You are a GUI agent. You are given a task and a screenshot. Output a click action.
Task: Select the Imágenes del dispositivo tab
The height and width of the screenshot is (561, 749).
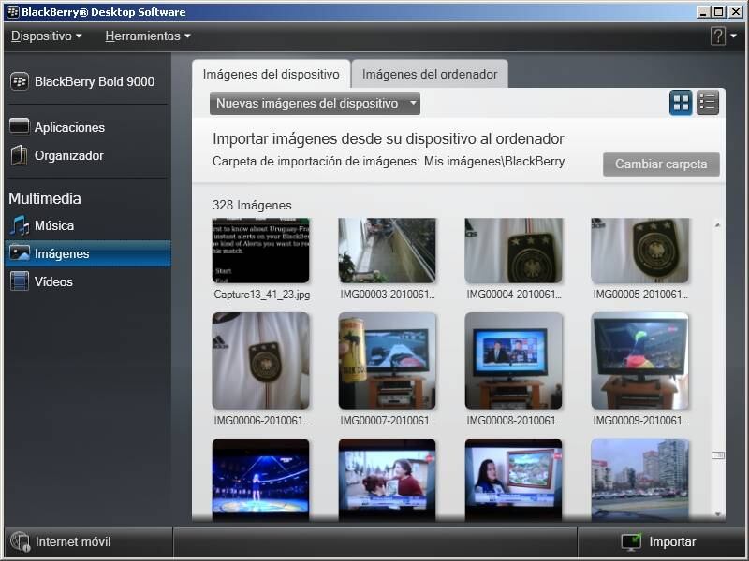click(x=272, y=75)
